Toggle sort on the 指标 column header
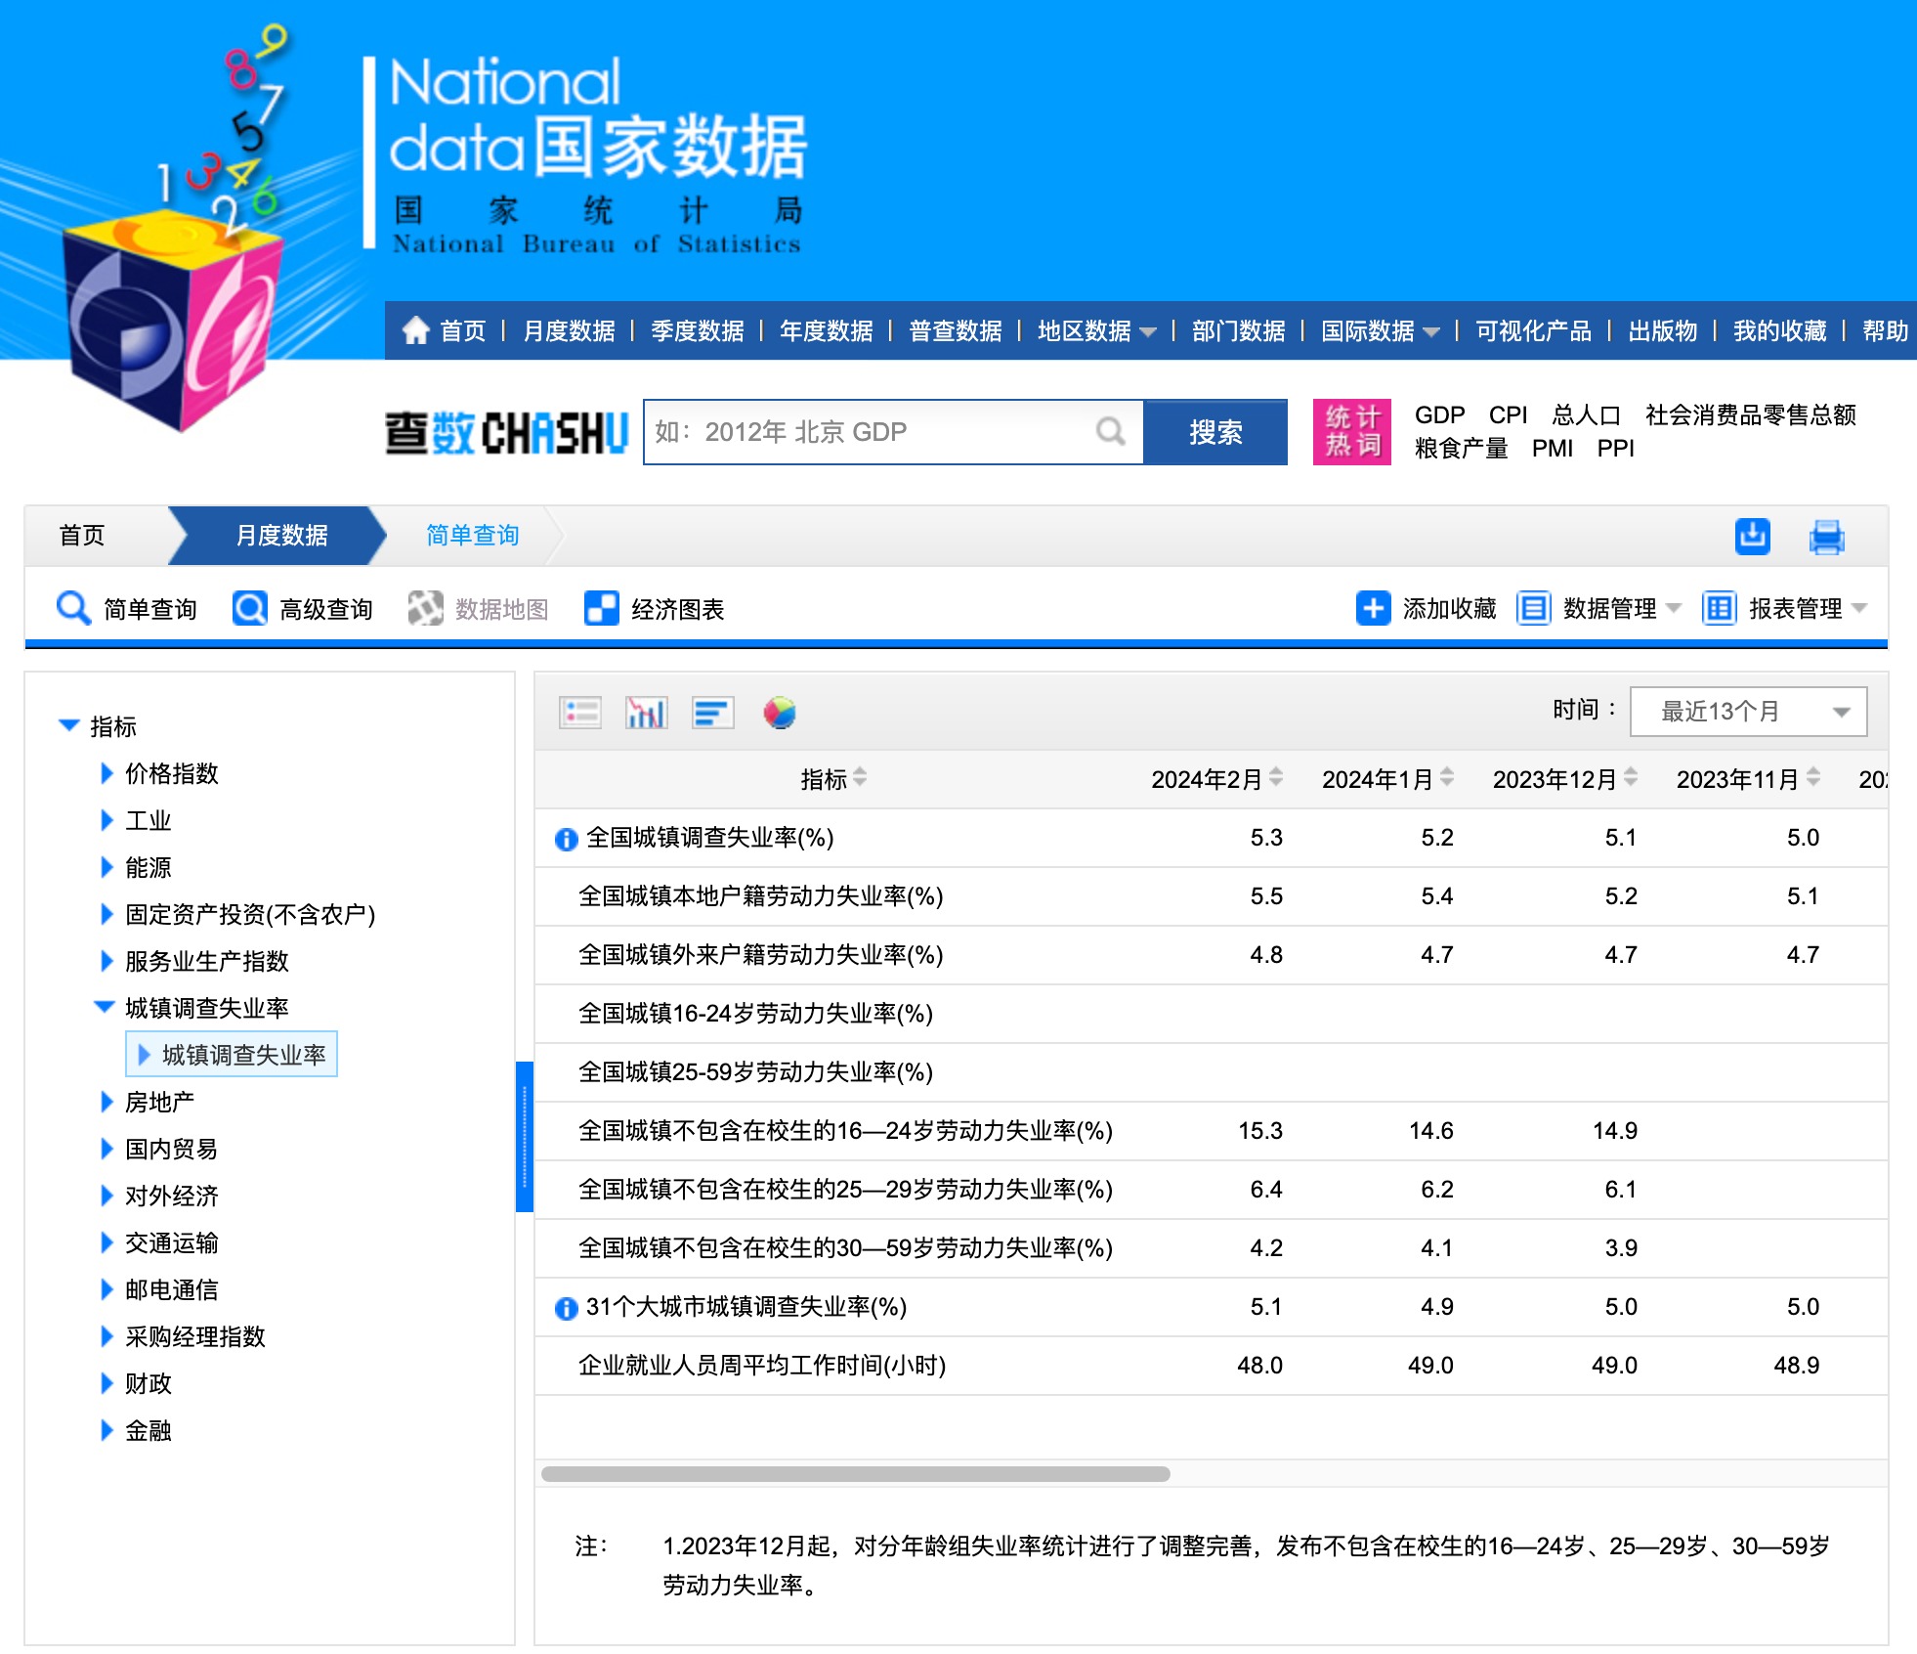The width and height of the screenshot is (1917, 1654). pos(860,778)
